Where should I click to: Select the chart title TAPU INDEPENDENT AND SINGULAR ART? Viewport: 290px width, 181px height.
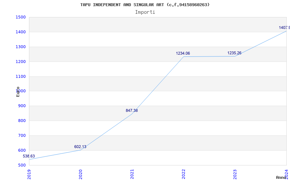click(145, 5)
